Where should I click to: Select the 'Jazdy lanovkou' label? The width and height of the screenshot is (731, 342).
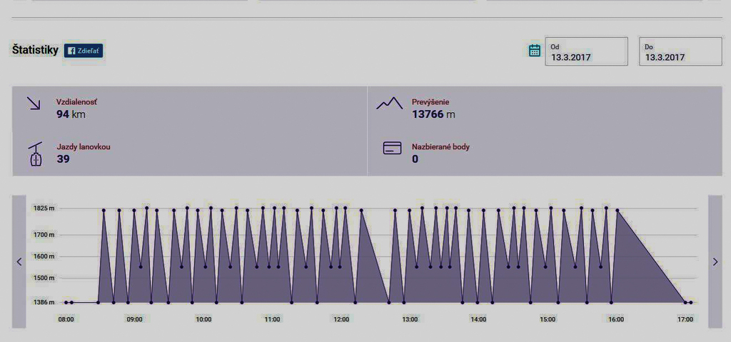point(84,147)
